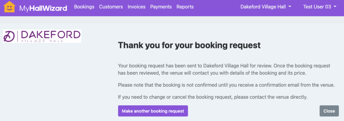Viewport: 344px width, 121px height.
Task: Close the booking confirmation message
Action: point(329,111)
